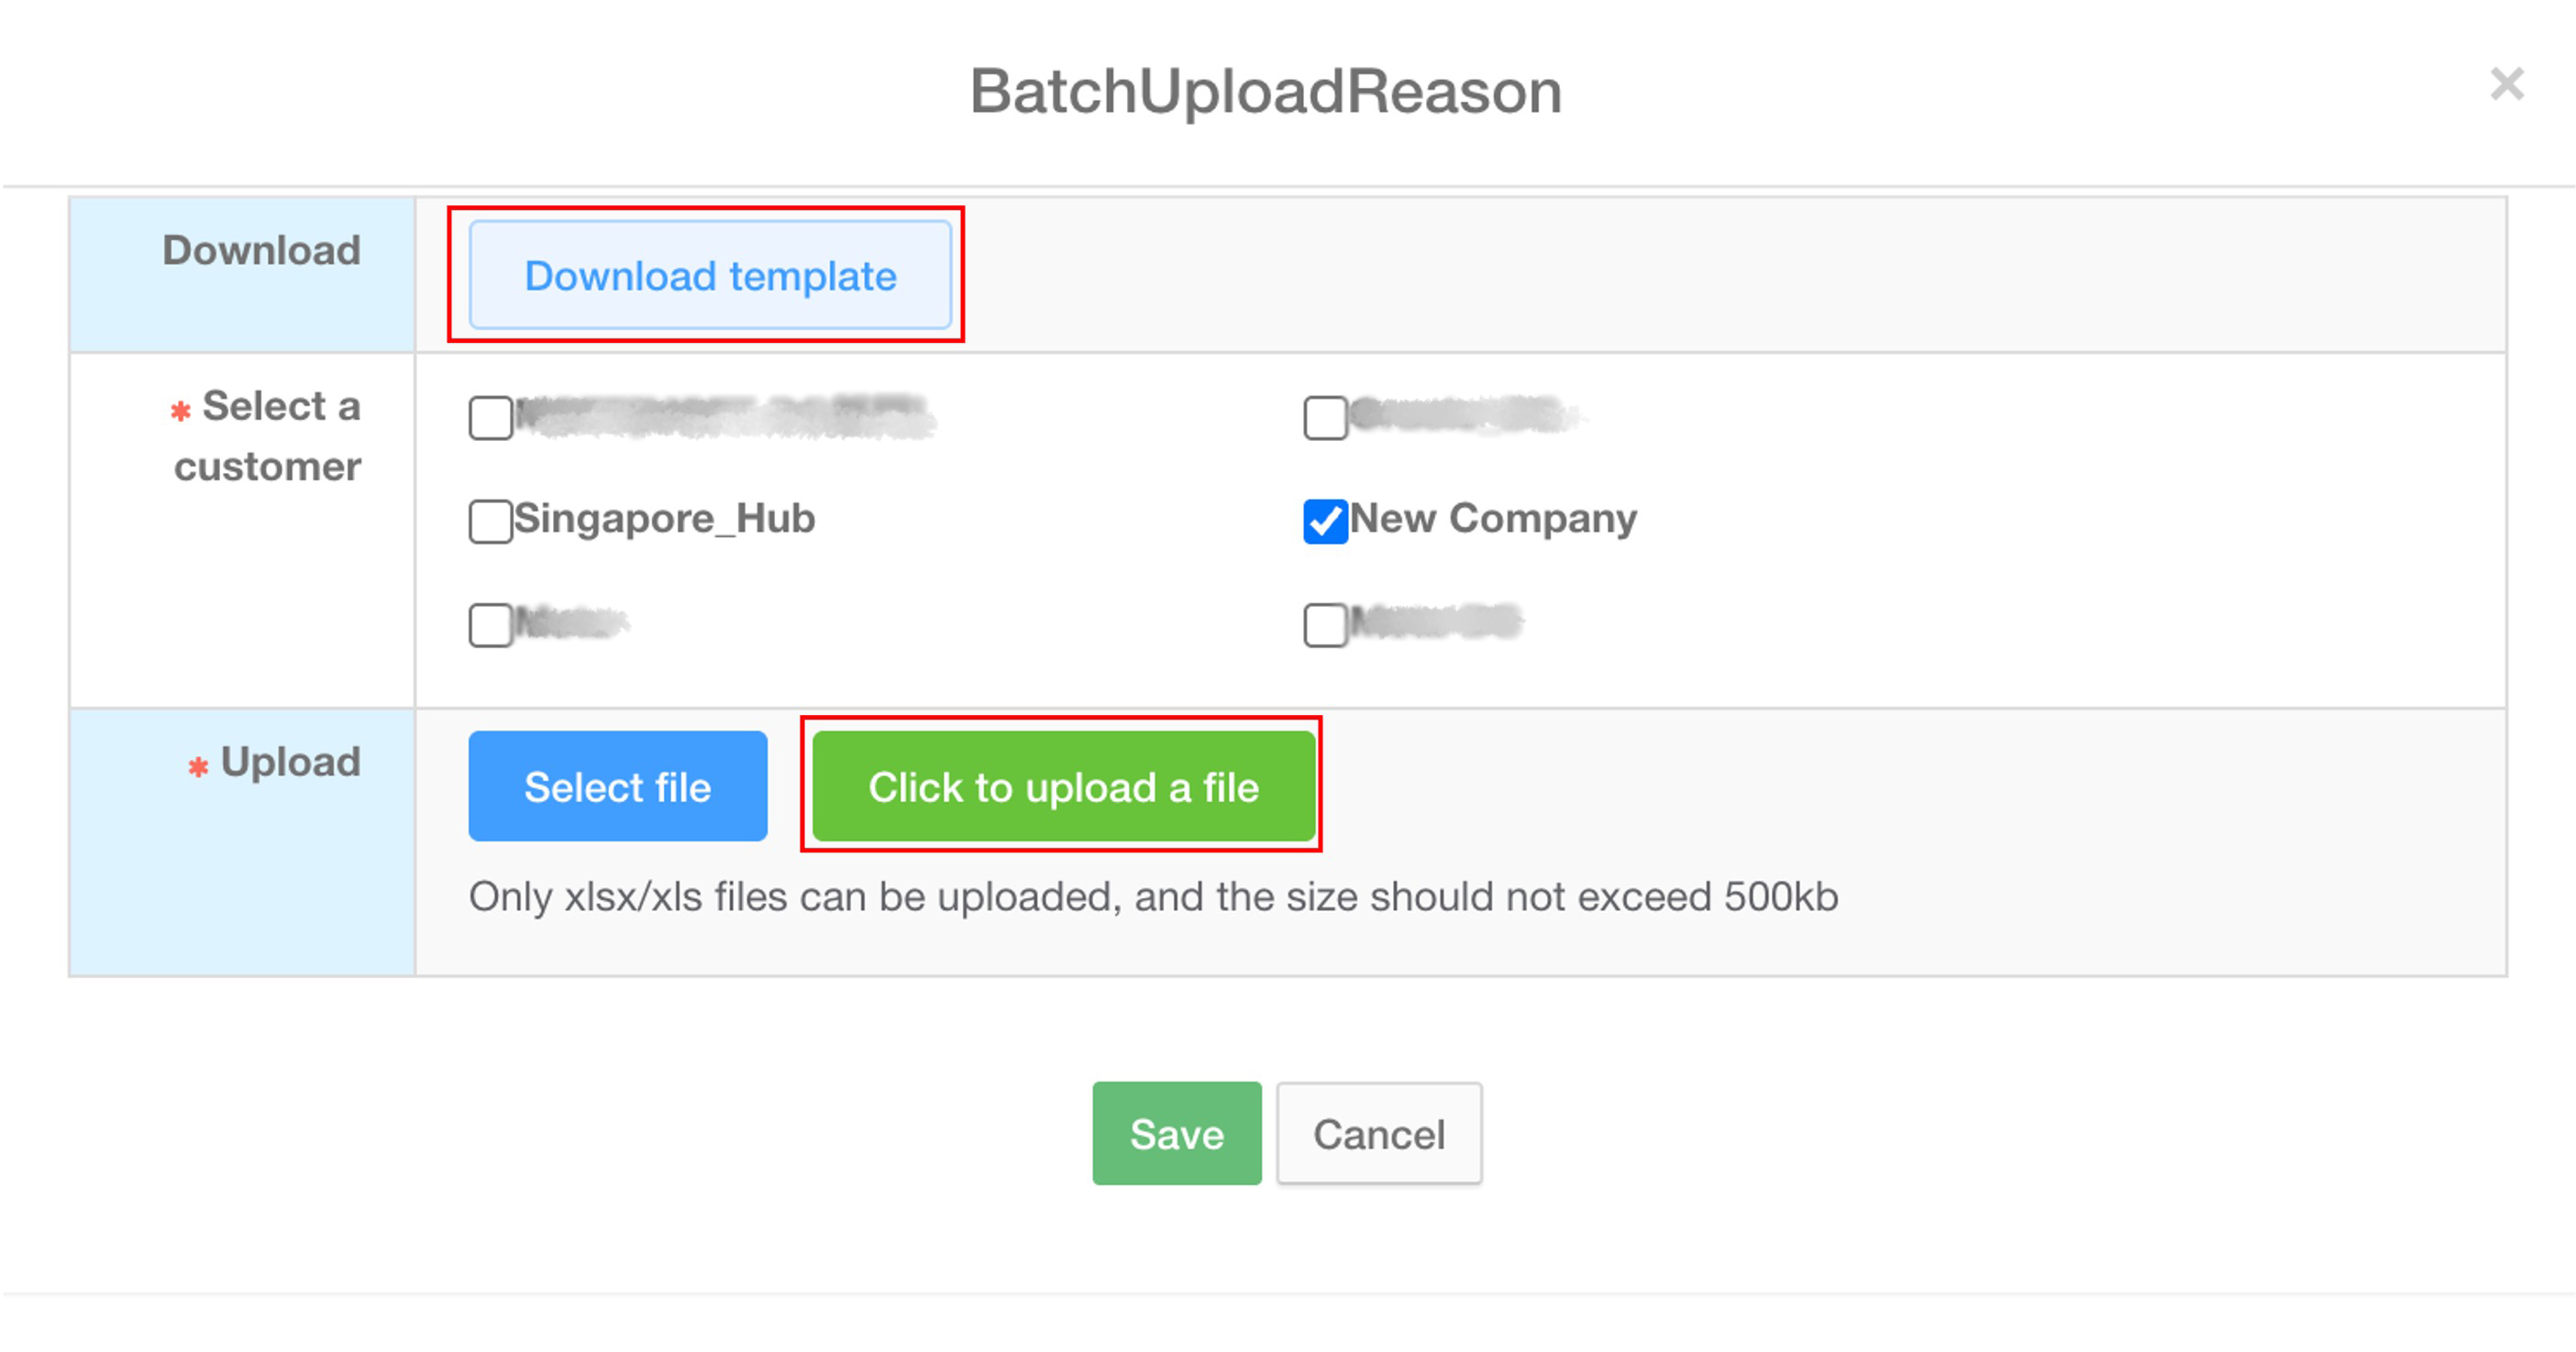Click the New Company label text
This screenshot has width=2576, height=1352.
tap(1493, 519)
